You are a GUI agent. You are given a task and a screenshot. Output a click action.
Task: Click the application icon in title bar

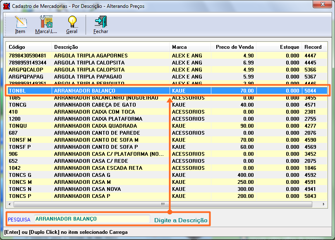(x=6, y=6)
